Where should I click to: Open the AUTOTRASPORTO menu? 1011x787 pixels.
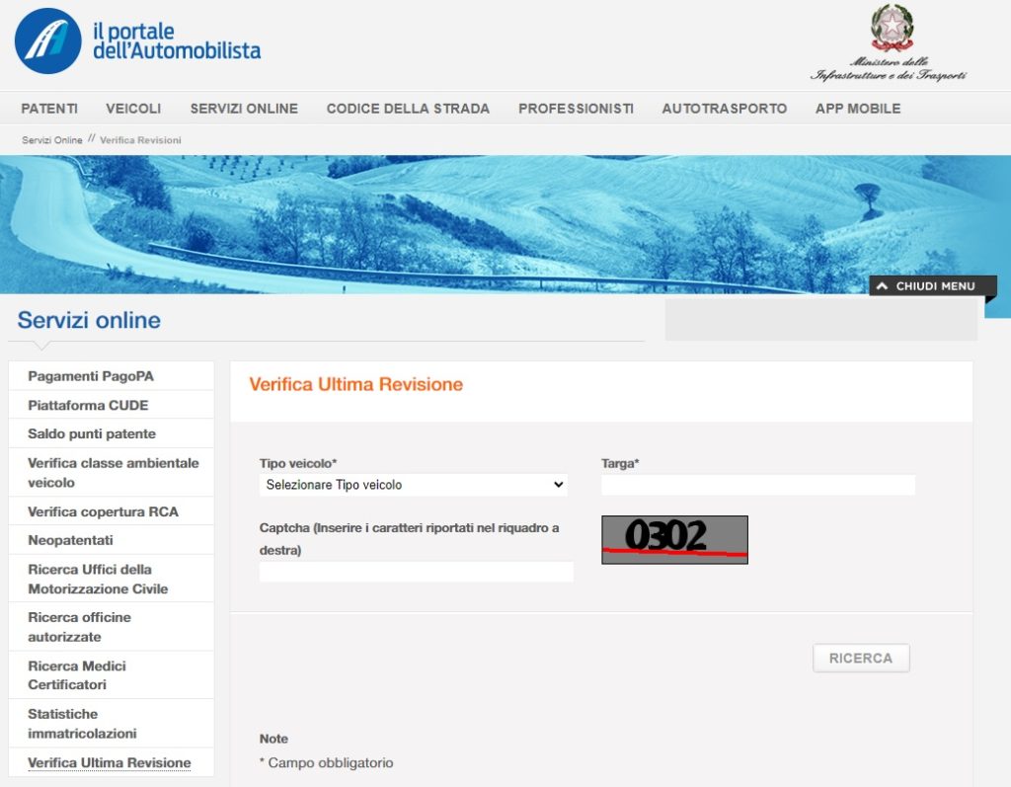(724, 109)
